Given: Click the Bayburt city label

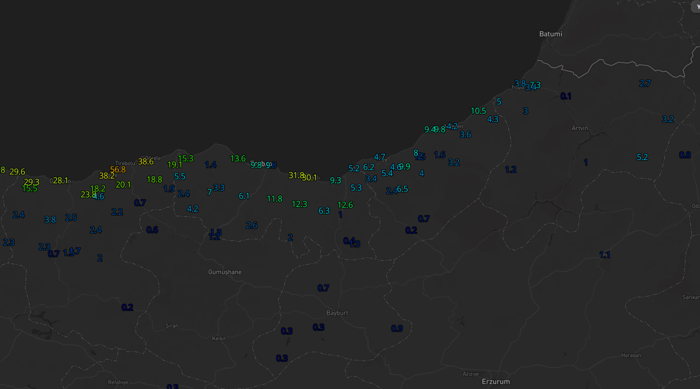Looking at the screenshot, I should 337,313.
